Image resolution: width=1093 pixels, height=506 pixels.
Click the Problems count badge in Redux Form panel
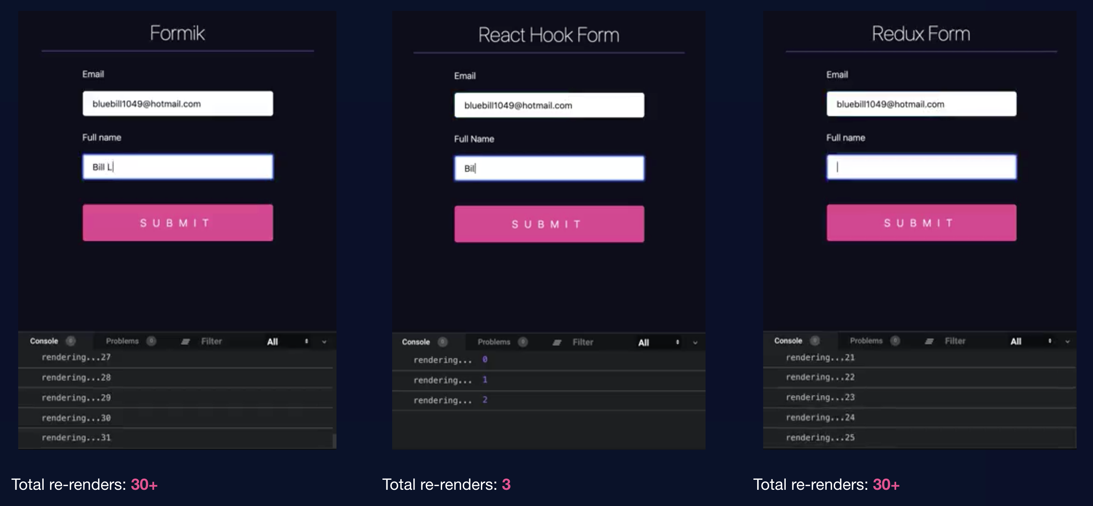coord(895,341)
